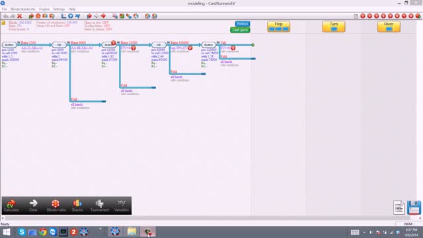
Task: Open Skype from the taskbar
Action: pos(22,232)
